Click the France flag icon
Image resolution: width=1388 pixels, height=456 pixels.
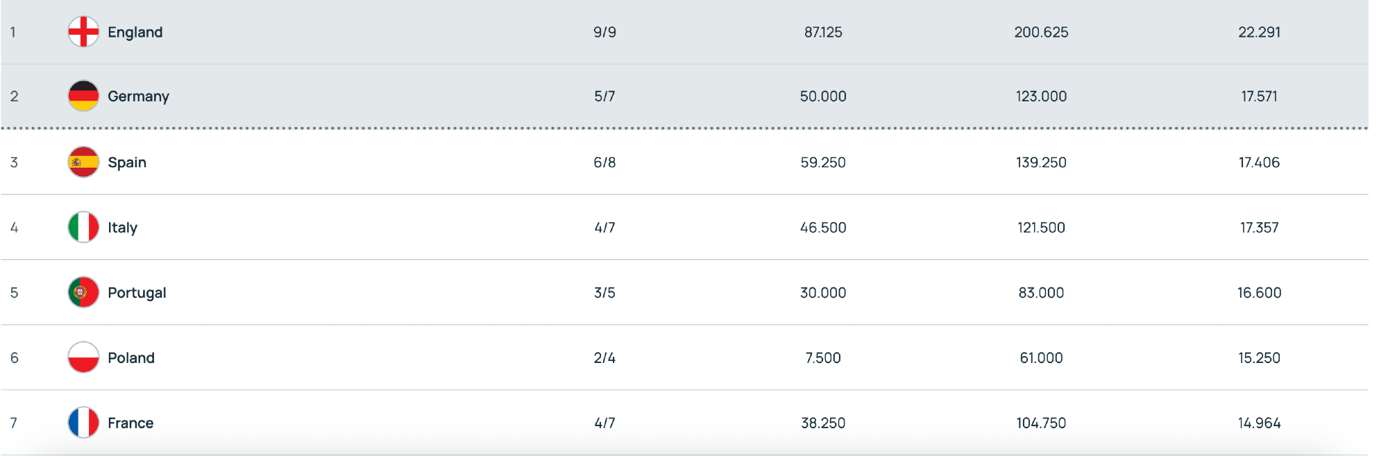83,423
